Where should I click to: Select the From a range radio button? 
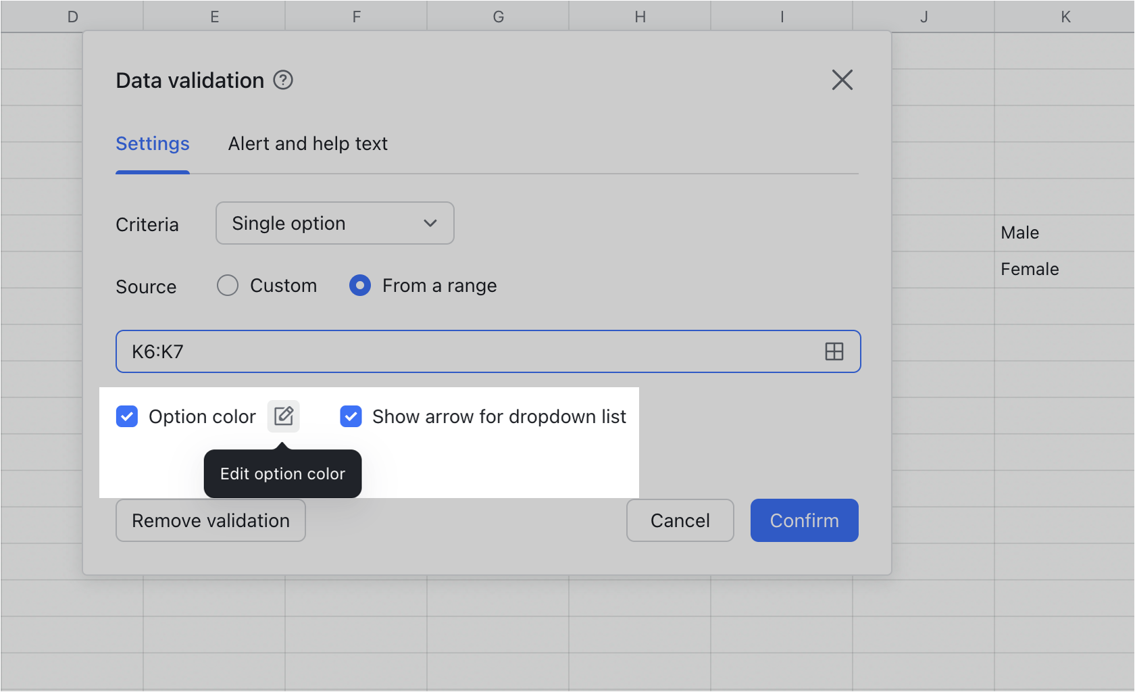coord(360,285)
